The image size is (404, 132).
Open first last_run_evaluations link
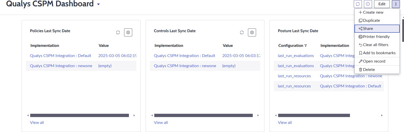tap(296, 56)
